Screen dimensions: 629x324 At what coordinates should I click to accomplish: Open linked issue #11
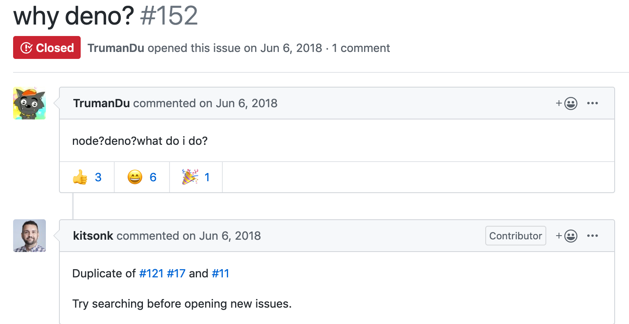coord(220,273)
